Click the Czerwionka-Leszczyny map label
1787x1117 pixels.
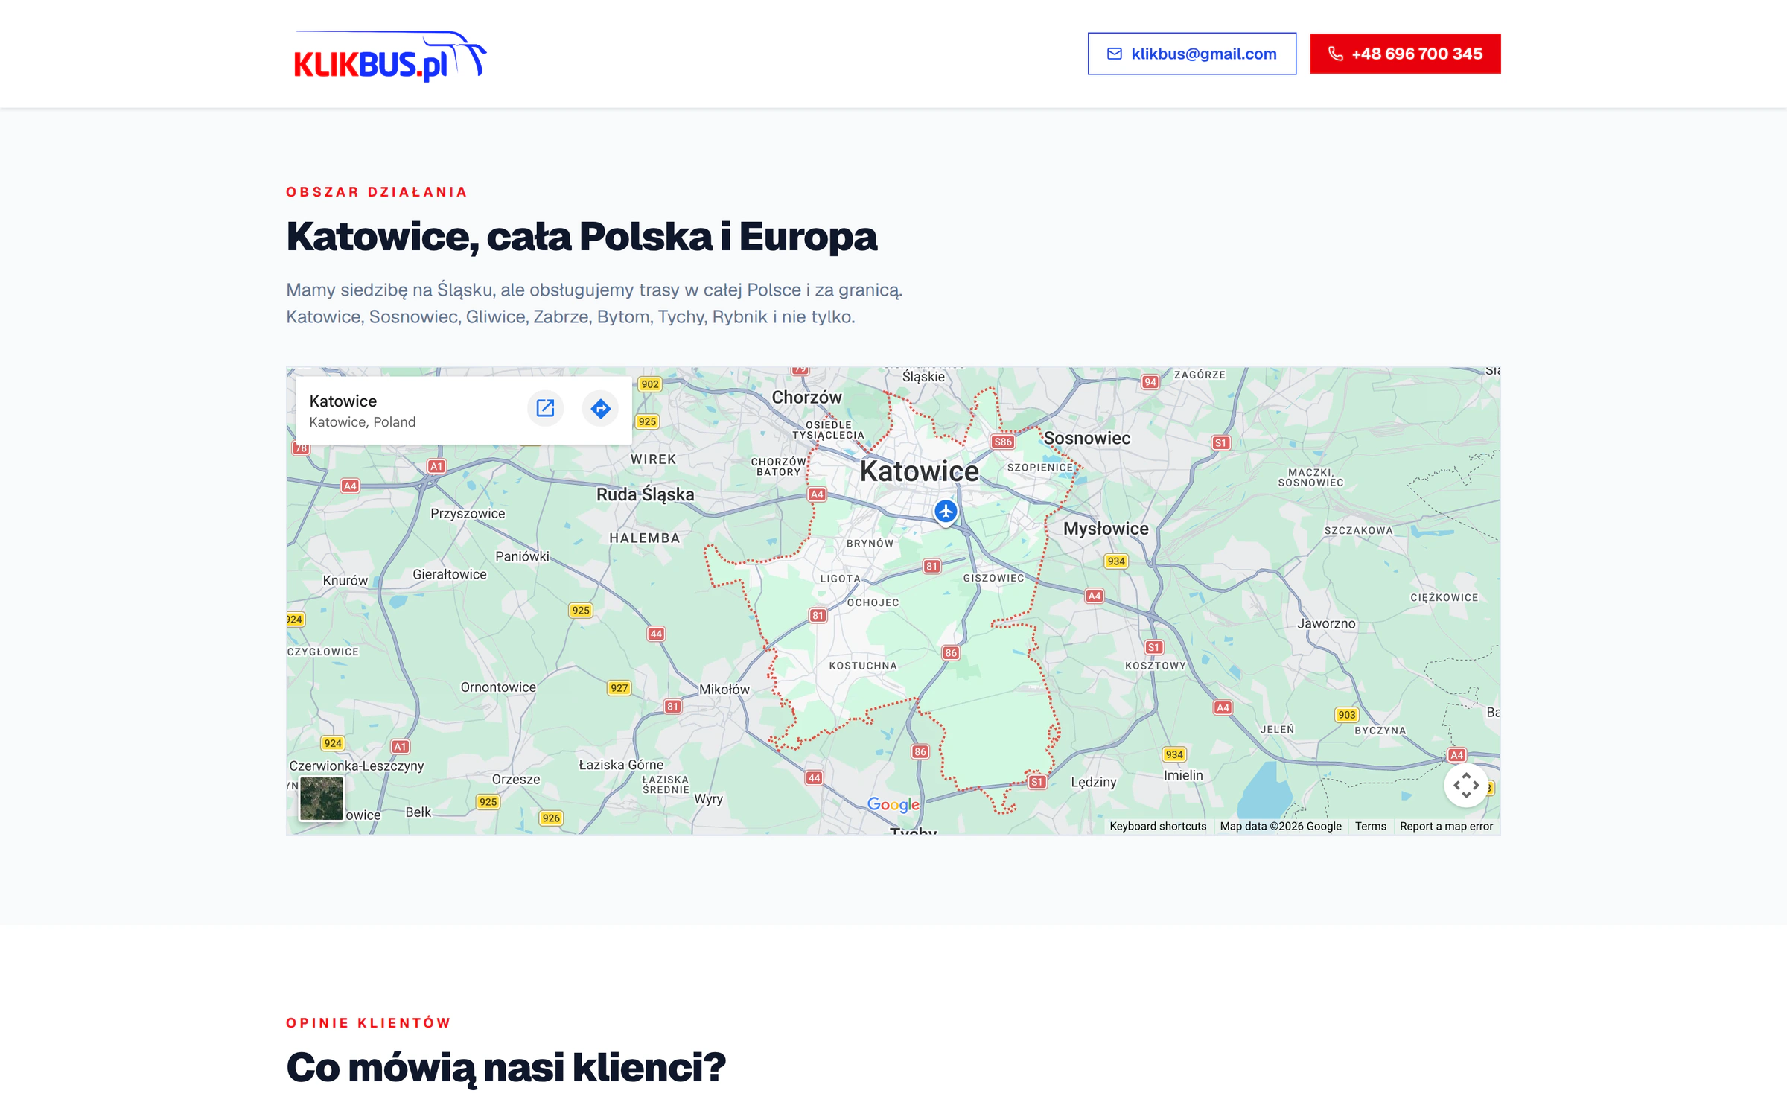coord(357,766)
